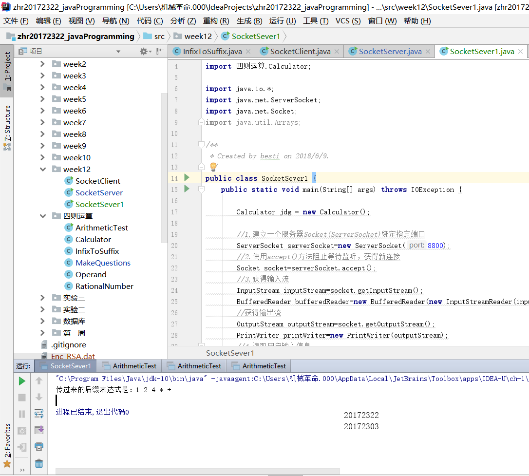Click the dump threads camera icon
Screen dimensions: 529x476
click(22, 431)
